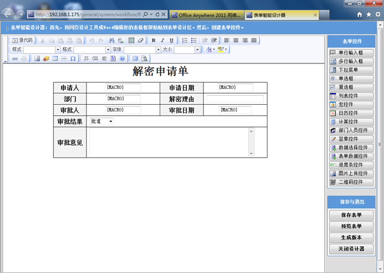Click the CSS style editor icon

(x=95, y=58)
